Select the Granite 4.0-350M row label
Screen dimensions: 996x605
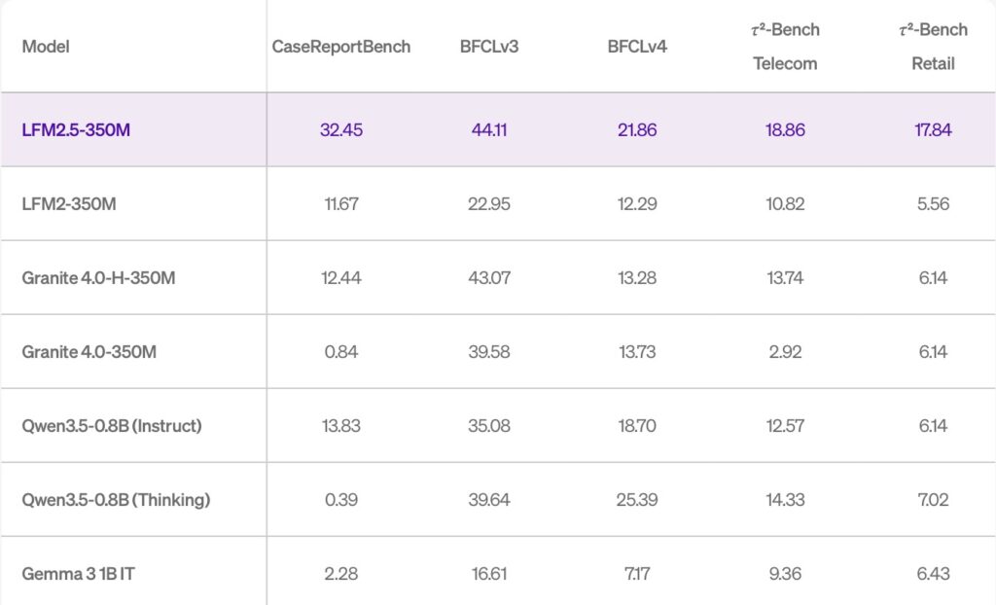pos(89,352)
